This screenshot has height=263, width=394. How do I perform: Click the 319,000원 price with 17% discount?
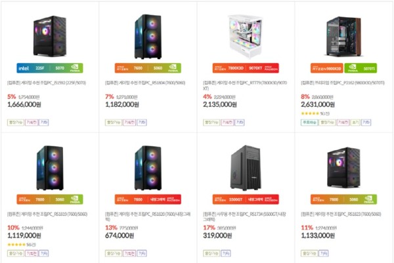click(219, 235)
